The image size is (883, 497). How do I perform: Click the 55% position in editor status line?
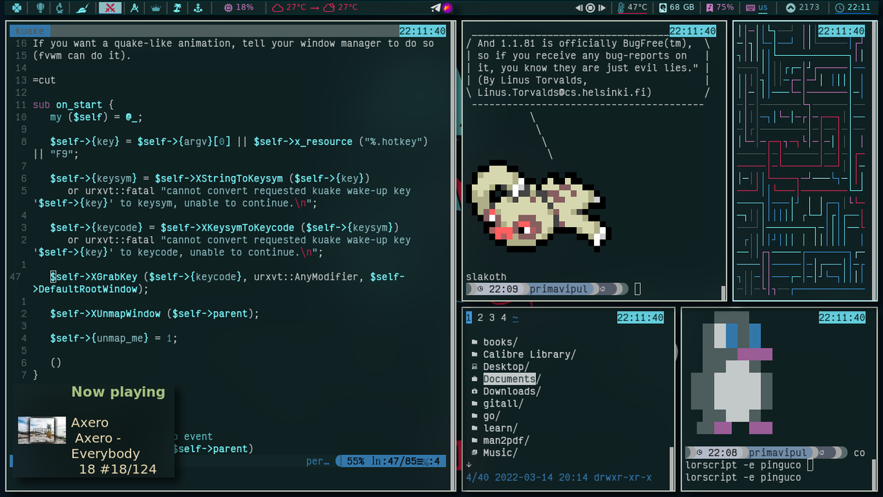356,461
